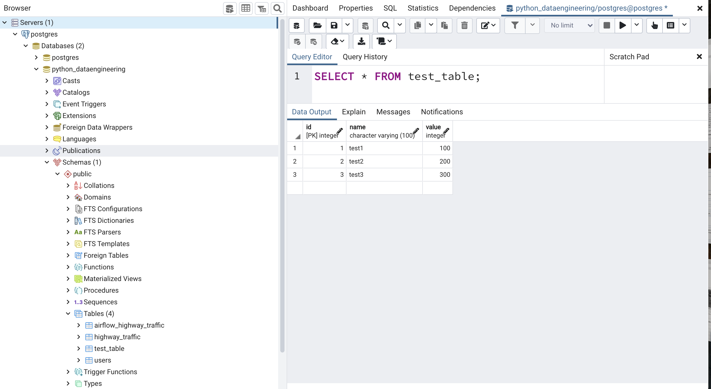Select the highway_traffic table
711x389 pixels.
pos(117,337)
